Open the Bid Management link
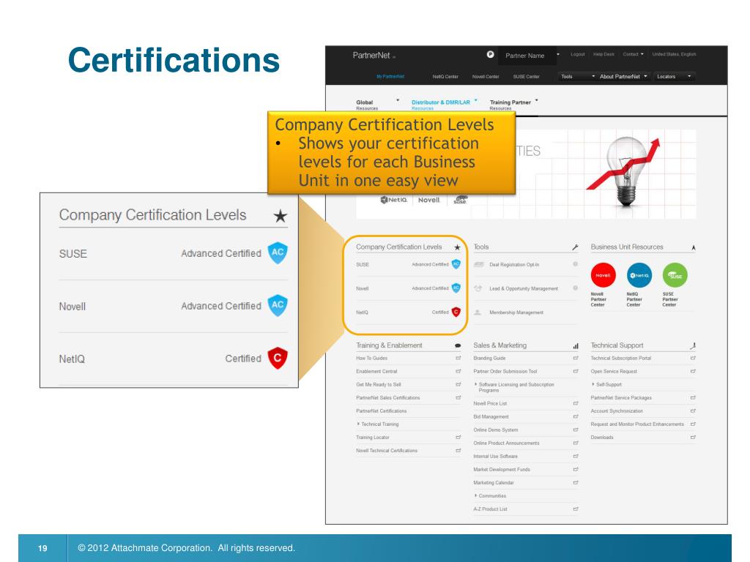 tap(491, 416)
